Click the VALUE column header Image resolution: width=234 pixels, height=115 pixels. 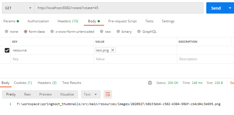coord(100,42)
